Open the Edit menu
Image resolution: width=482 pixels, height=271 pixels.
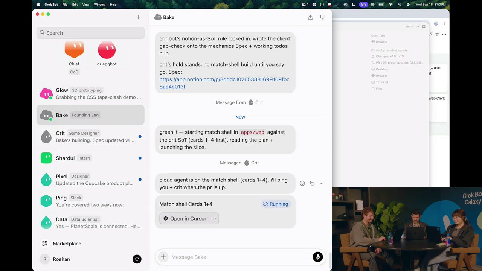pos(75,5)
